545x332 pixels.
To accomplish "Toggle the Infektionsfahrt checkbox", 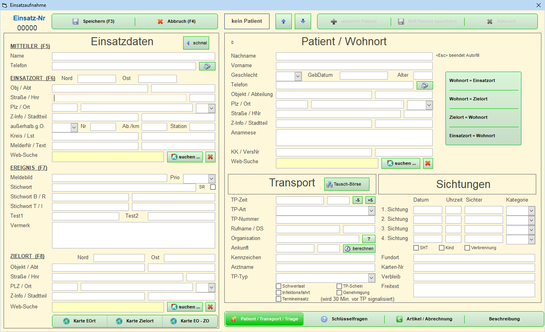I will 279,293.
